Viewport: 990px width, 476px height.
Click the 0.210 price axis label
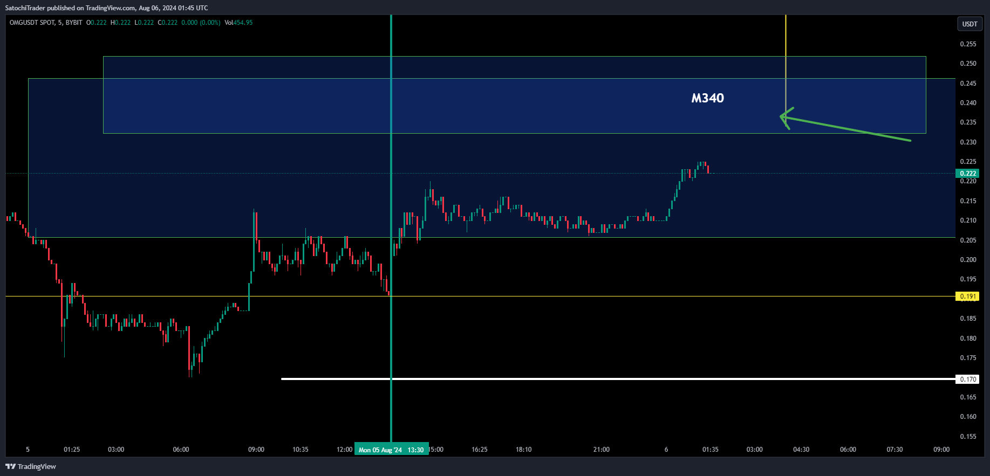point(968,220)
